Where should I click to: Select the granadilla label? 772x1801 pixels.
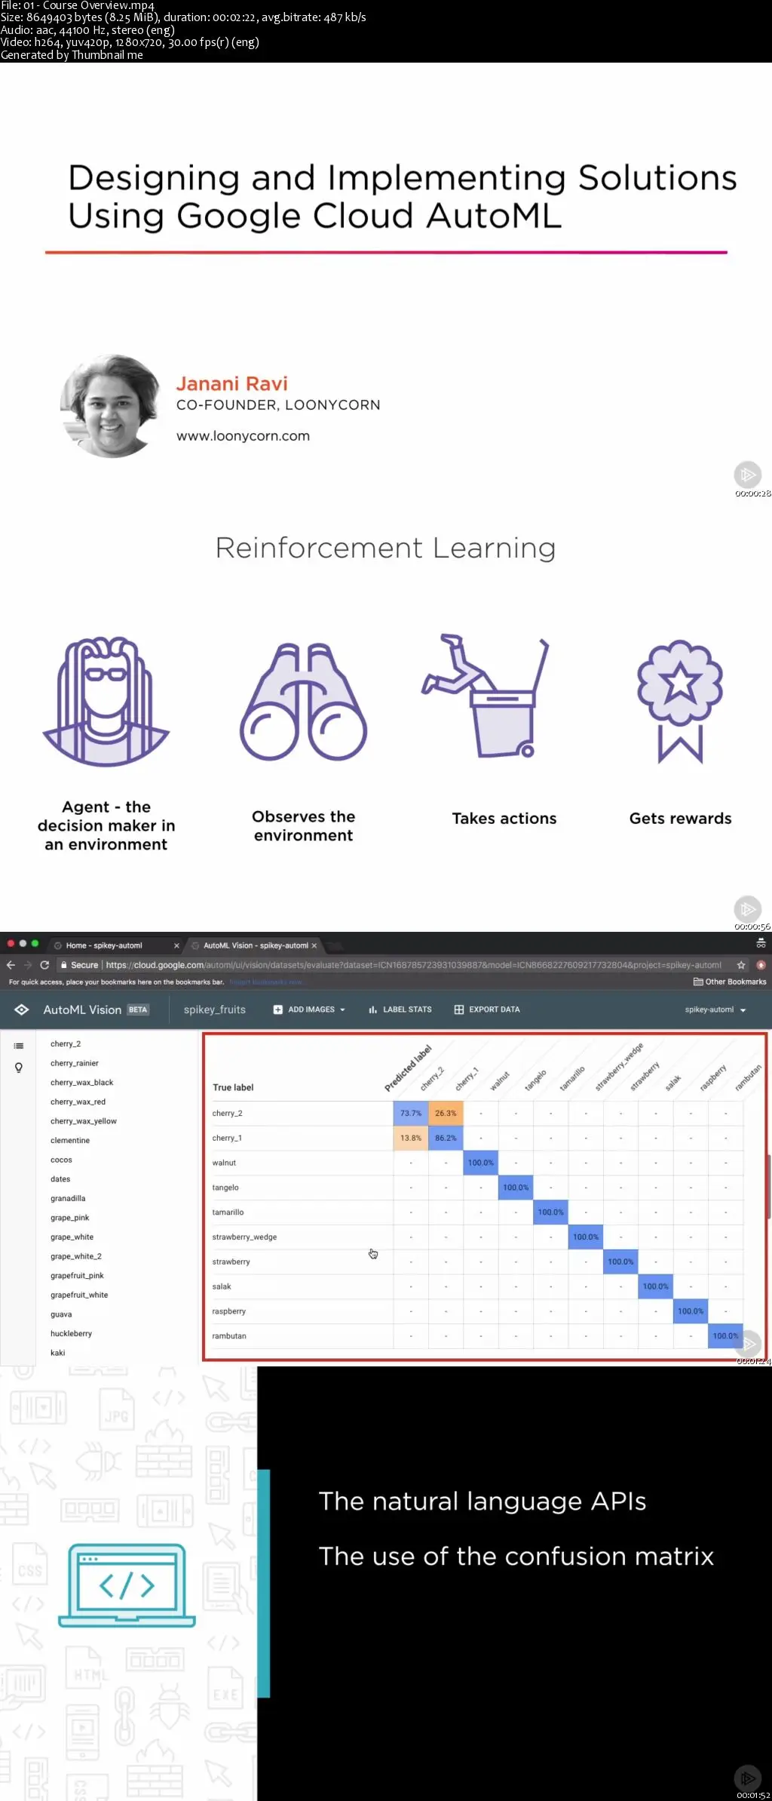pos(68,1198)
